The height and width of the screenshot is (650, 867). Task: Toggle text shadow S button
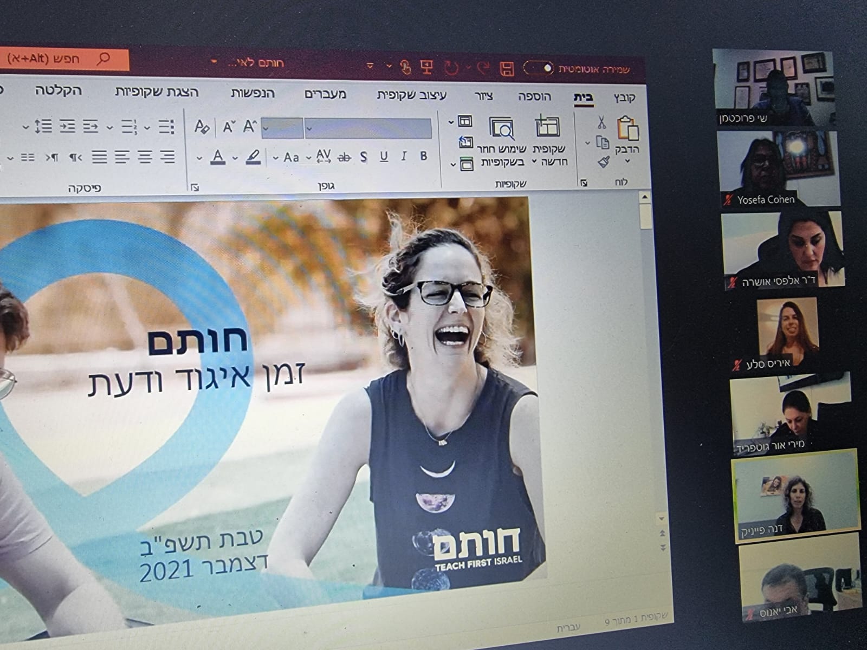tap(364, 157)
